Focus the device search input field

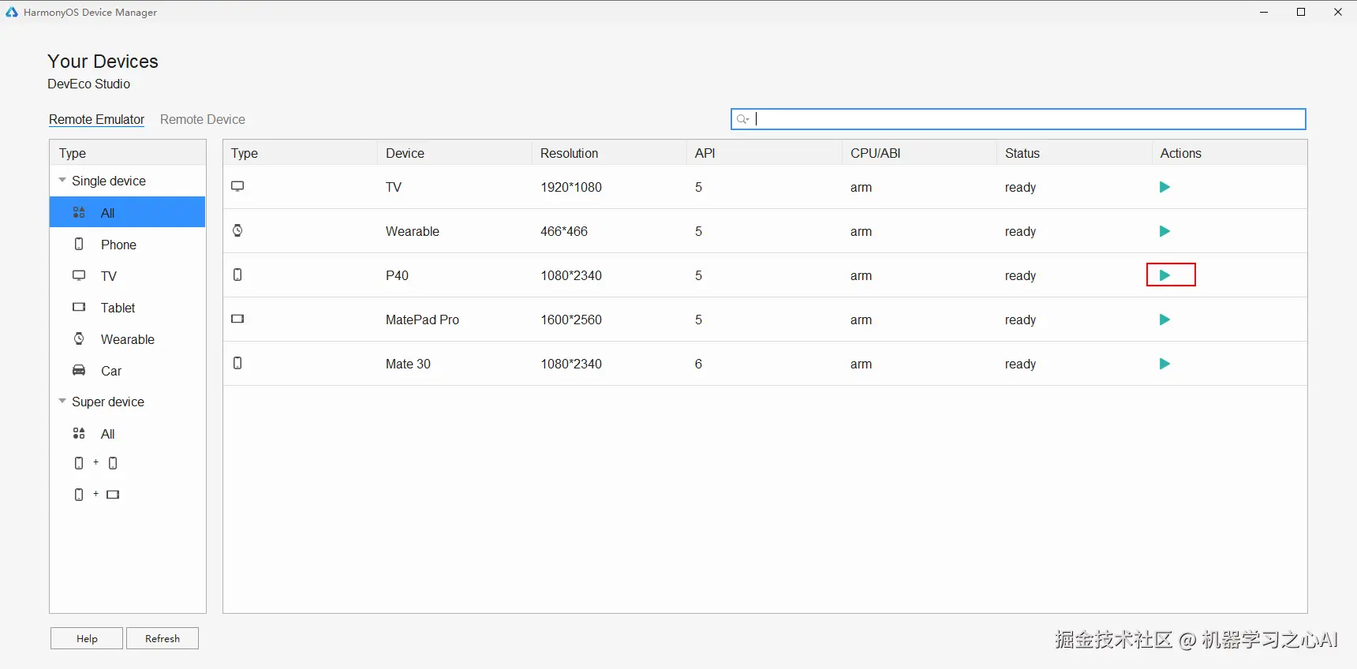click(x=1026, y=119)
